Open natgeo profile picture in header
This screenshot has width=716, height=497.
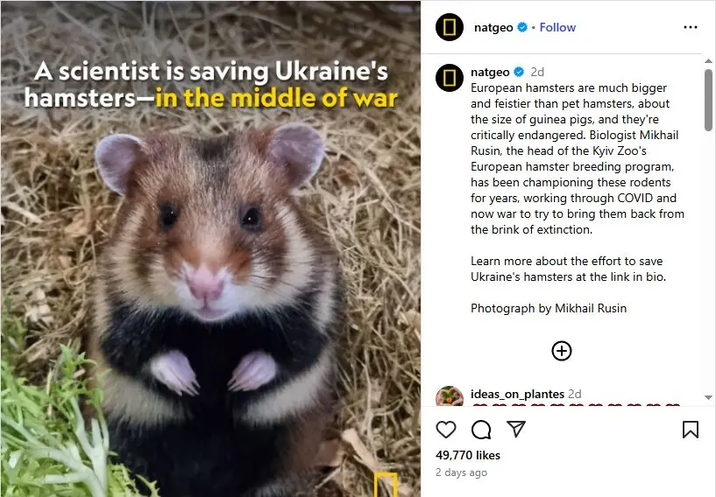tap(450, 27)
